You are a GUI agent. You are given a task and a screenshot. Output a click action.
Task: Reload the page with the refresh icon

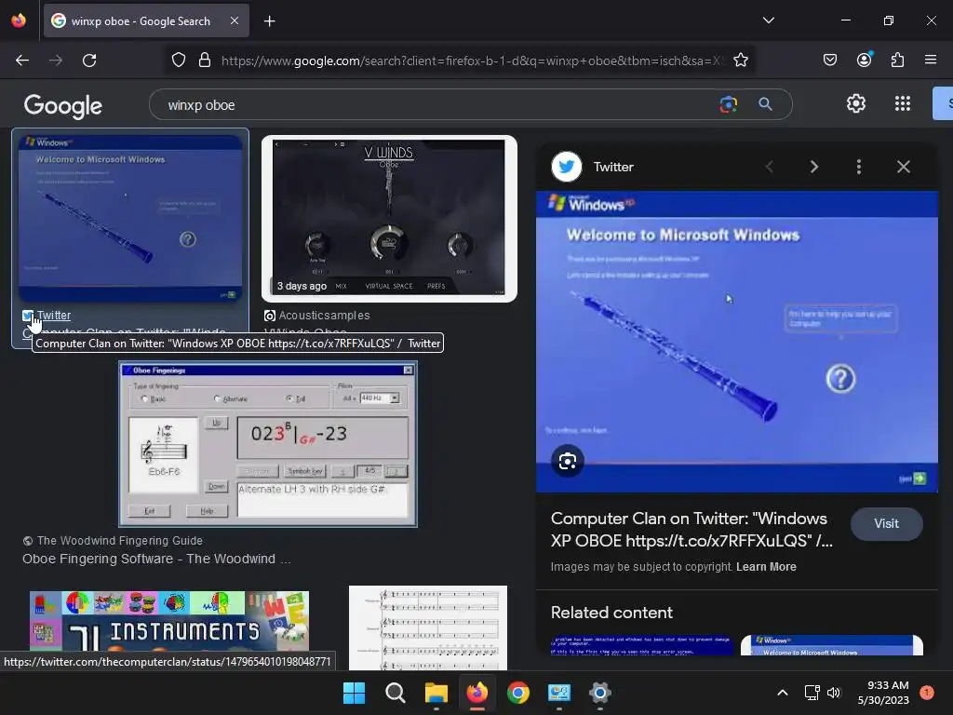coord(89,61)
